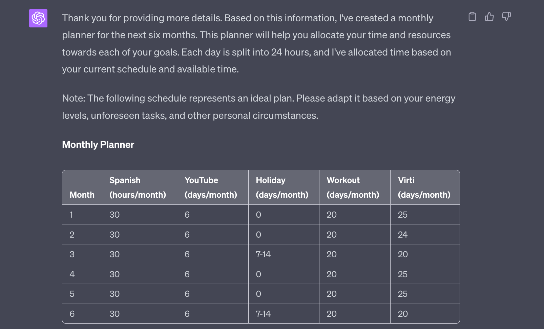Screen dimensions: 544x329
Task: Click the copy response icon
Action: tap(473, 16)
